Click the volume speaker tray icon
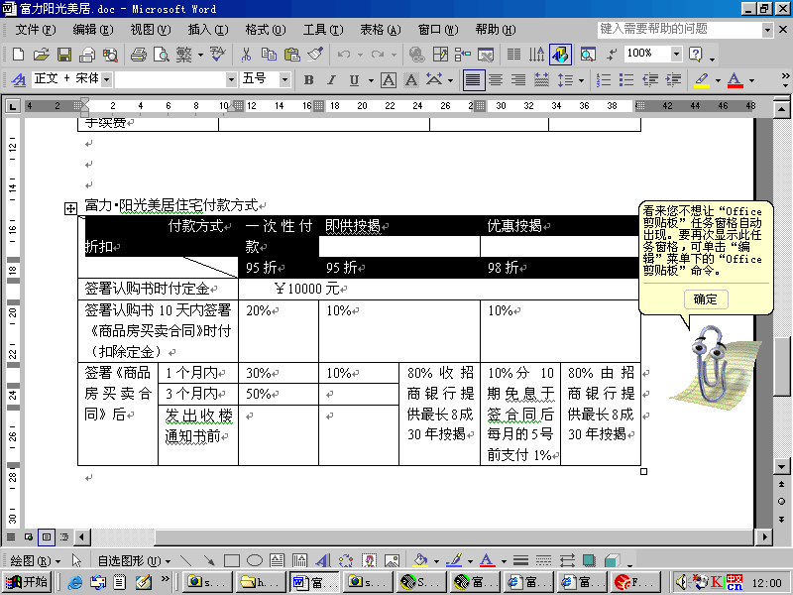Viewport: 793px width, 595px height. pos(681,582)
